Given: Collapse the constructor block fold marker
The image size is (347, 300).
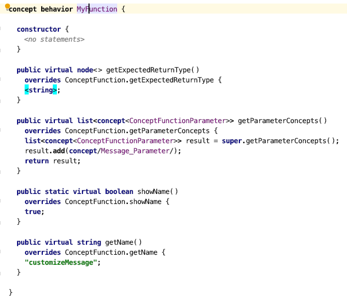Looking at the screenshot, I should point(1,29).
